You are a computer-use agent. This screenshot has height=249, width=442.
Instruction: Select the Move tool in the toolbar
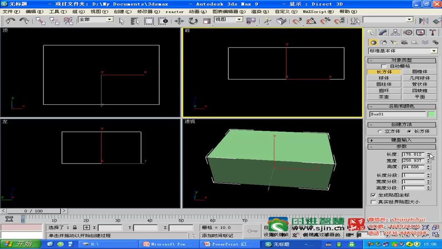click(179, 21)
